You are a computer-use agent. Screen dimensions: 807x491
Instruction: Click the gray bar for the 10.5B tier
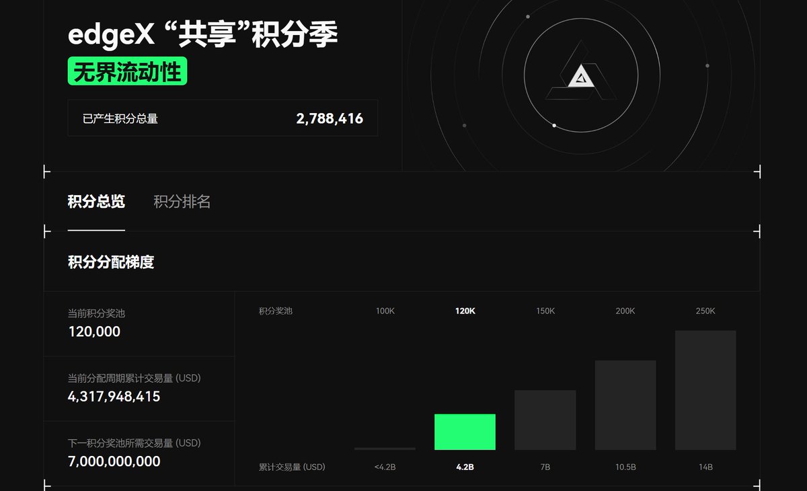point(625,406)
